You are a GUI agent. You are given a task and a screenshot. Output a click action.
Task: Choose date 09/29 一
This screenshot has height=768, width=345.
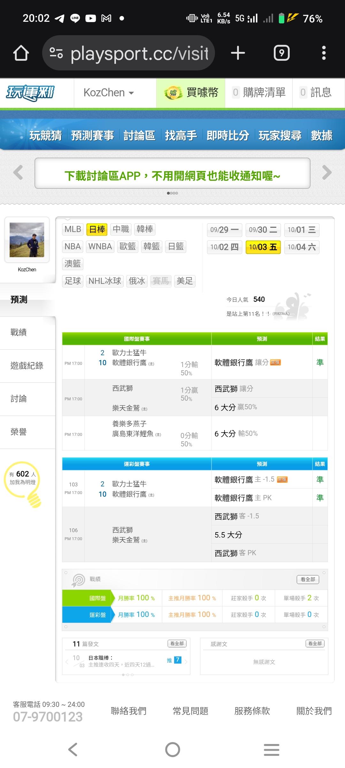click(225, 230)
